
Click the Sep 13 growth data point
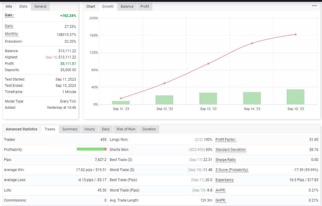208,64
